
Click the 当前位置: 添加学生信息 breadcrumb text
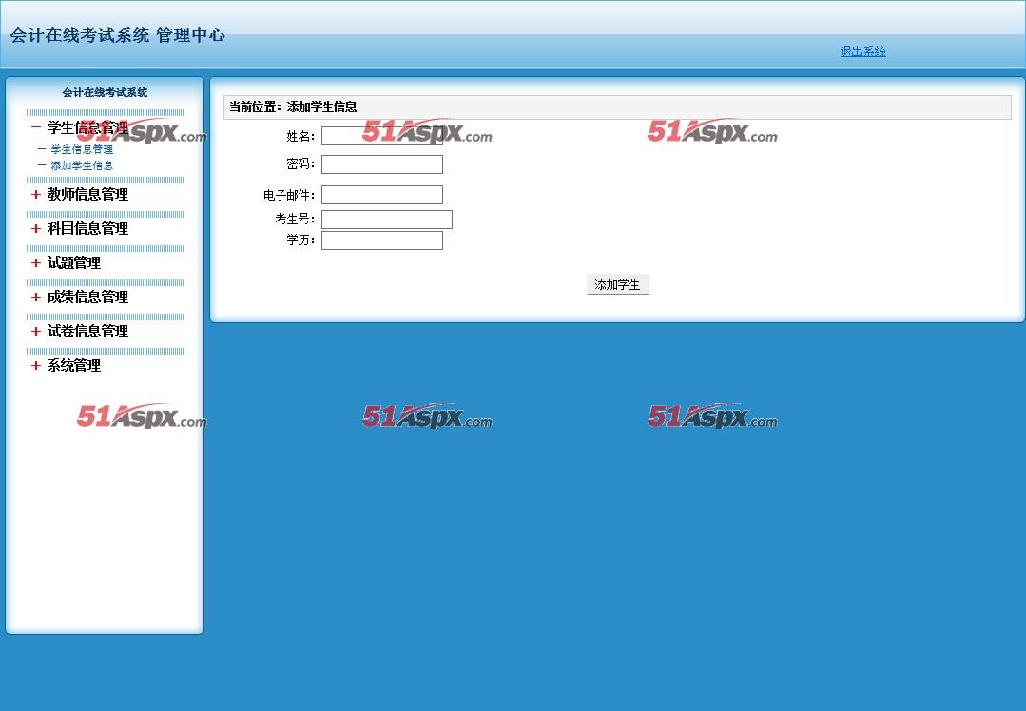pos(293,106)
